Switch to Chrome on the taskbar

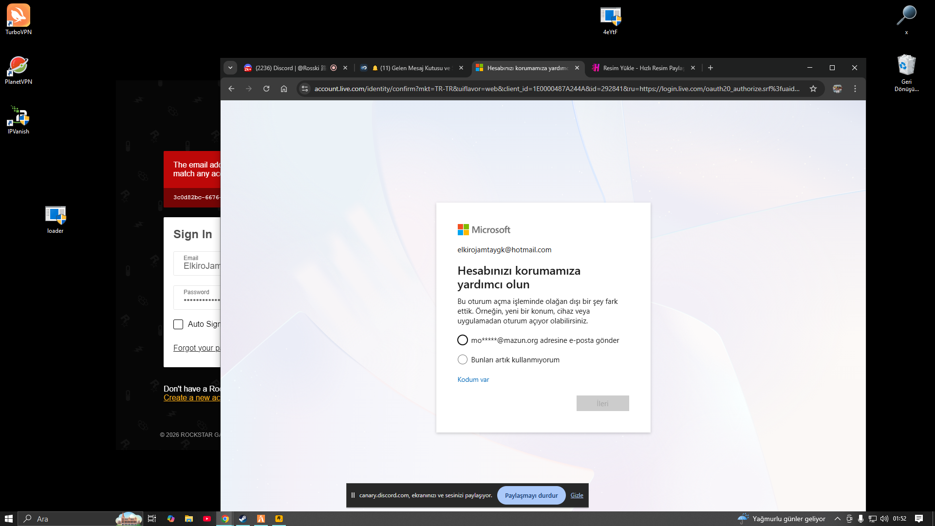[225, 519]
